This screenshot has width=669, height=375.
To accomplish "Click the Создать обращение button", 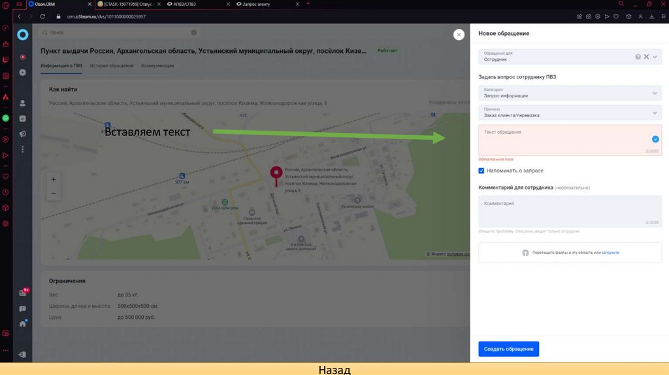I will tap(508, 349).
